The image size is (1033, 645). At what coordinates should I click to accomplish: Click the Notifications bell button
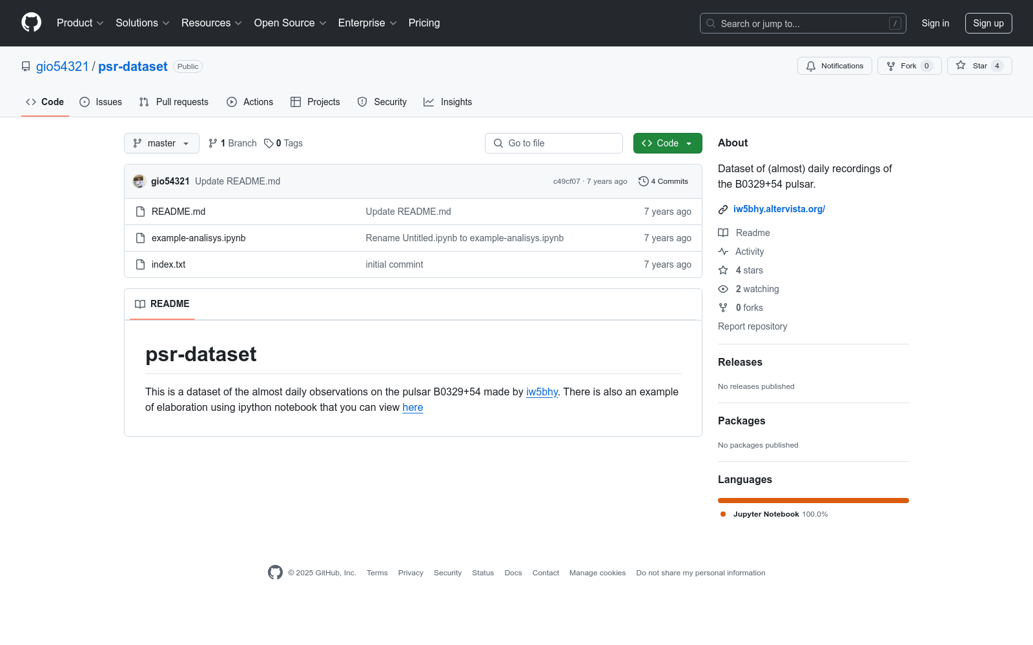tap(835, 66)
